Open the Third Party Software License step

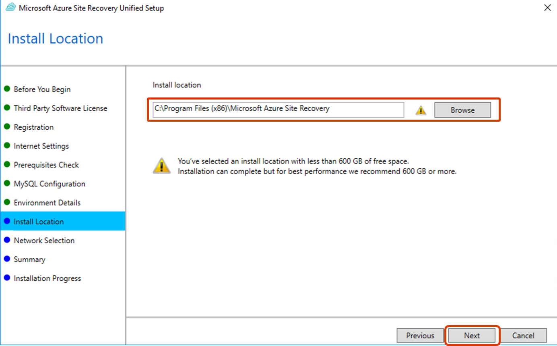60,108
